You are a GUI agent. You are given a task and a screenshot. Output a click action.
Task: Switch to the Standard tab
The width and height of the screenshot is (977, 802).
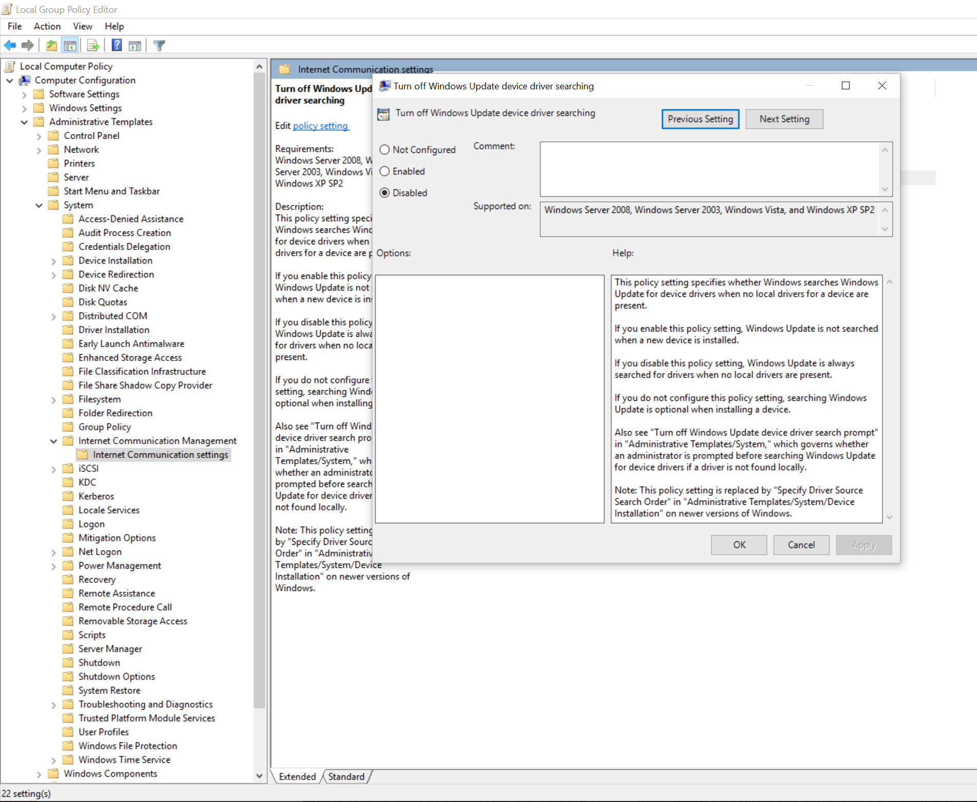[x=346, y=776]
